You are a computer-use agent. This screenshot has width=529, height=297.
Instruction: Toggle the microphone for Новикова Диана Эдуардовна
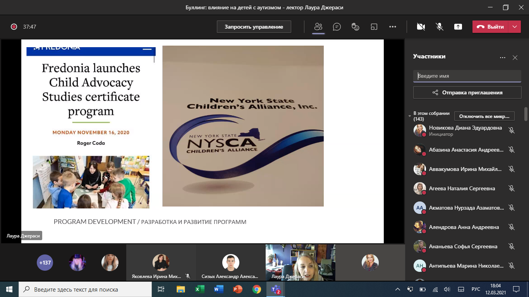512,131
